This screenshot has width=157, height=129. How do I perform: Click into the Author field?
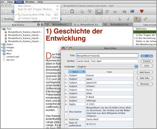coord(107,61)
